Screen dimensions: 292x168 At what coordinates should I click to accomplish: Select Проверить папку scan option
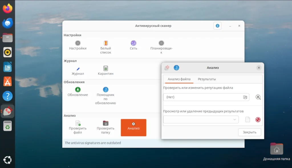(x=106, y=128)
